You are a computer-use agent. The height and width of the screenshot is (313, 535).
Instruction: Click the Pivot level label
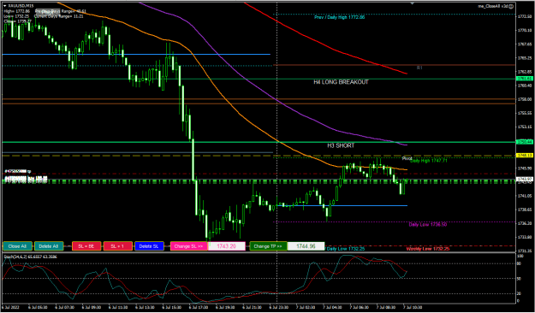coord(407,158)
